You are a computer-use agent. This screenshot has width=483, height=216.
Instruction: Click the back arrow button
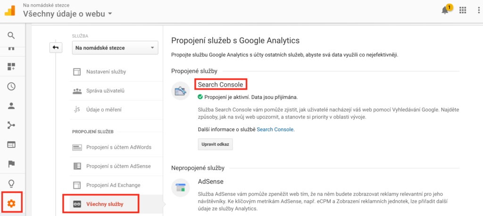coord(56,48)
